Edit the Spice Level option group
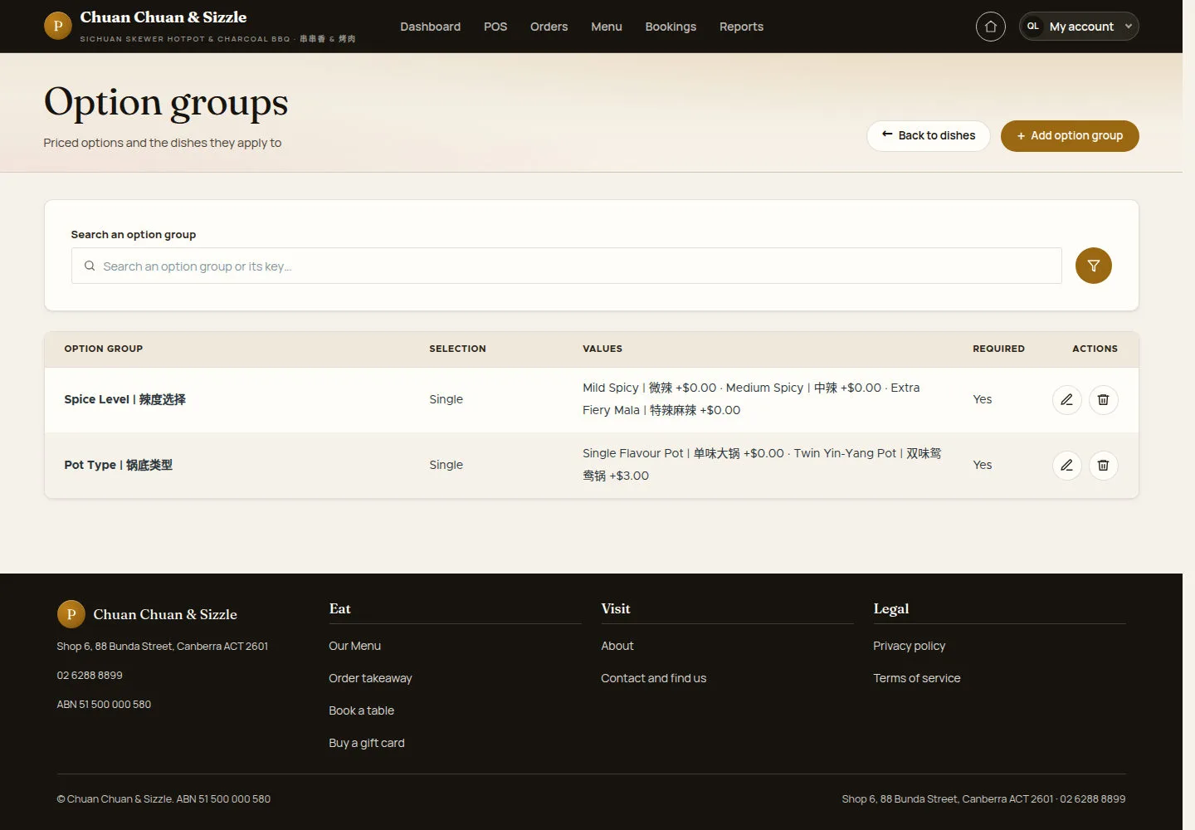This screenshot has width=1195, height=830. click(1066, 400)
